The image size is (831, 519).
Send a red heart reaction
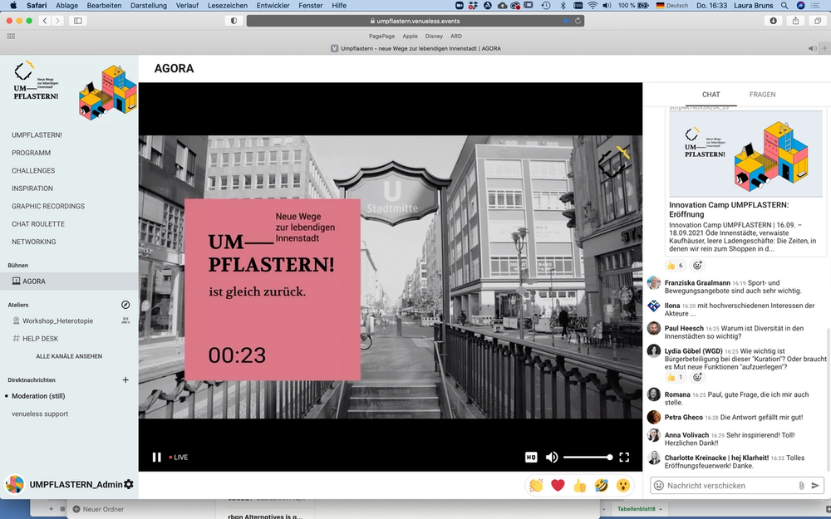558,485
